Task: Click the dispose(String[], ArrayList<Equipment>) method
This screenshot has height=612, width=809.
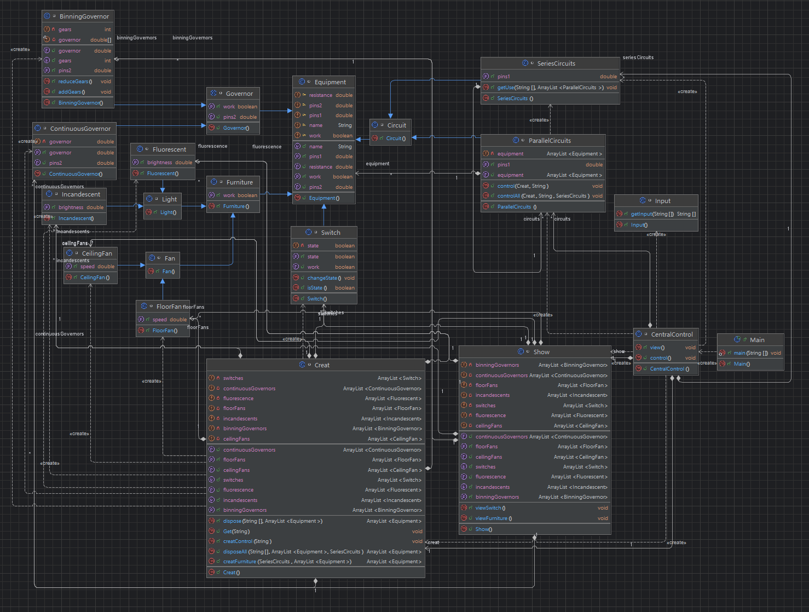Action: [315, 521]
